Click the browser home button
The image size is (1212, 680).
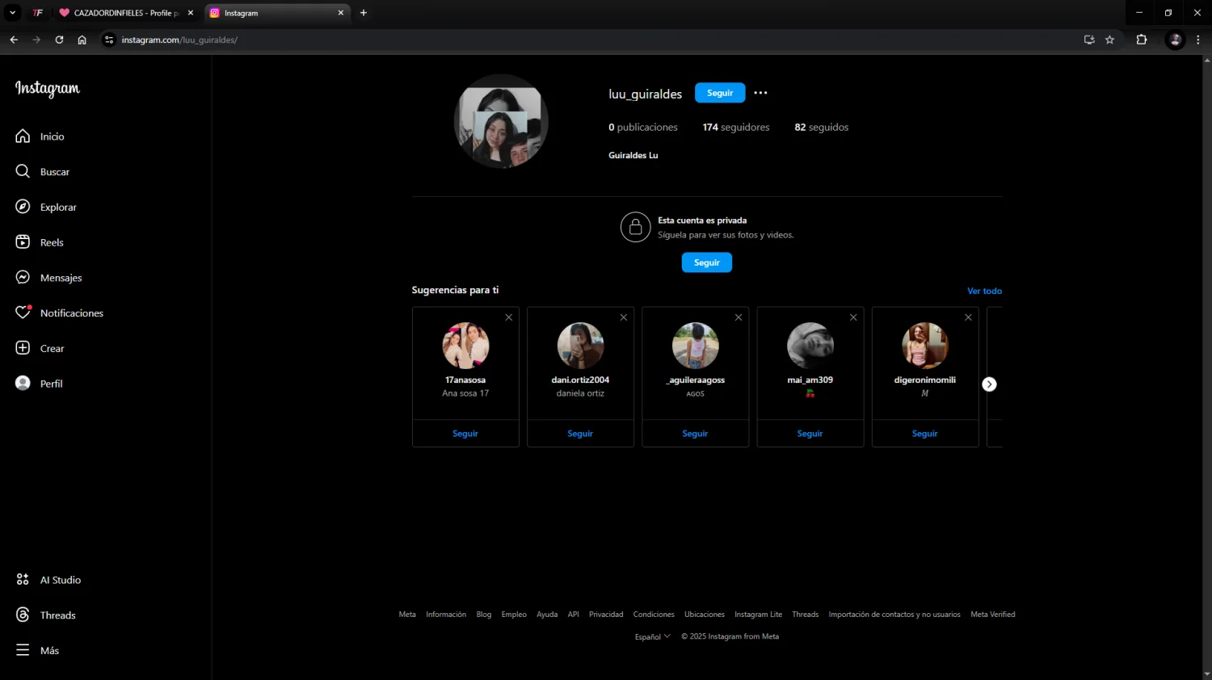[82, 40]
